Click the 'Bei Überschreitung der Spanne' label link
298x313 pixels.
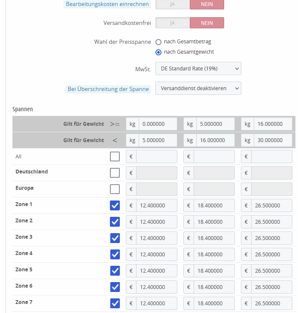(x=108, y=89)
